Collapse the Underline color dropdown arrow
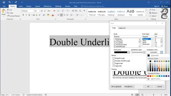171x96 pixels. click(161, 52)
